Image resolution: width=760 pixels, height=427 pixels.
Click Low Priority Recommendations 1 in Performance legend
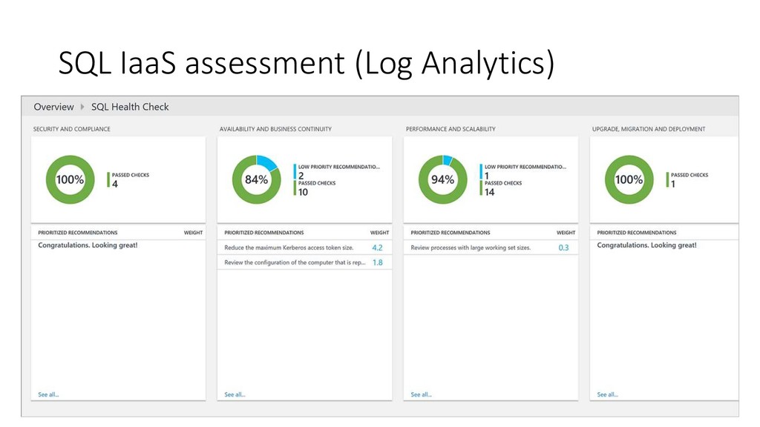click(x=523, y=171)
